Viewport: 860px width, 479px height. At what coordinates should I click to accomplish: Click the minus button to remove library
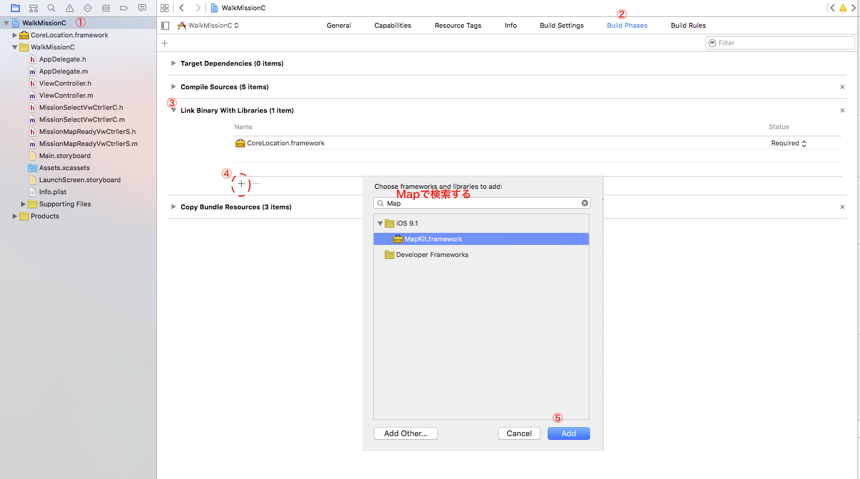pos(256,183)
